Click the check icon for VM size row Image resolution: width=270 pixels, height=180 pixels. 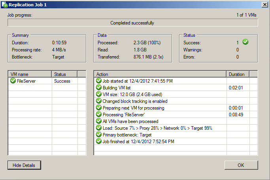(99, 94)
